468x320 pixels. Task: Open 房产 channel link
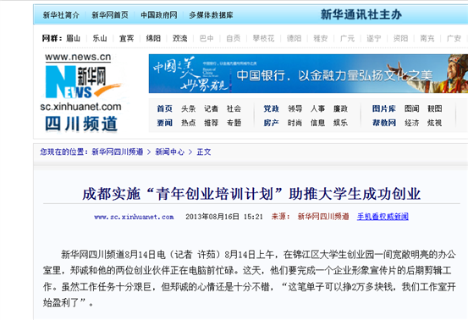271,123
